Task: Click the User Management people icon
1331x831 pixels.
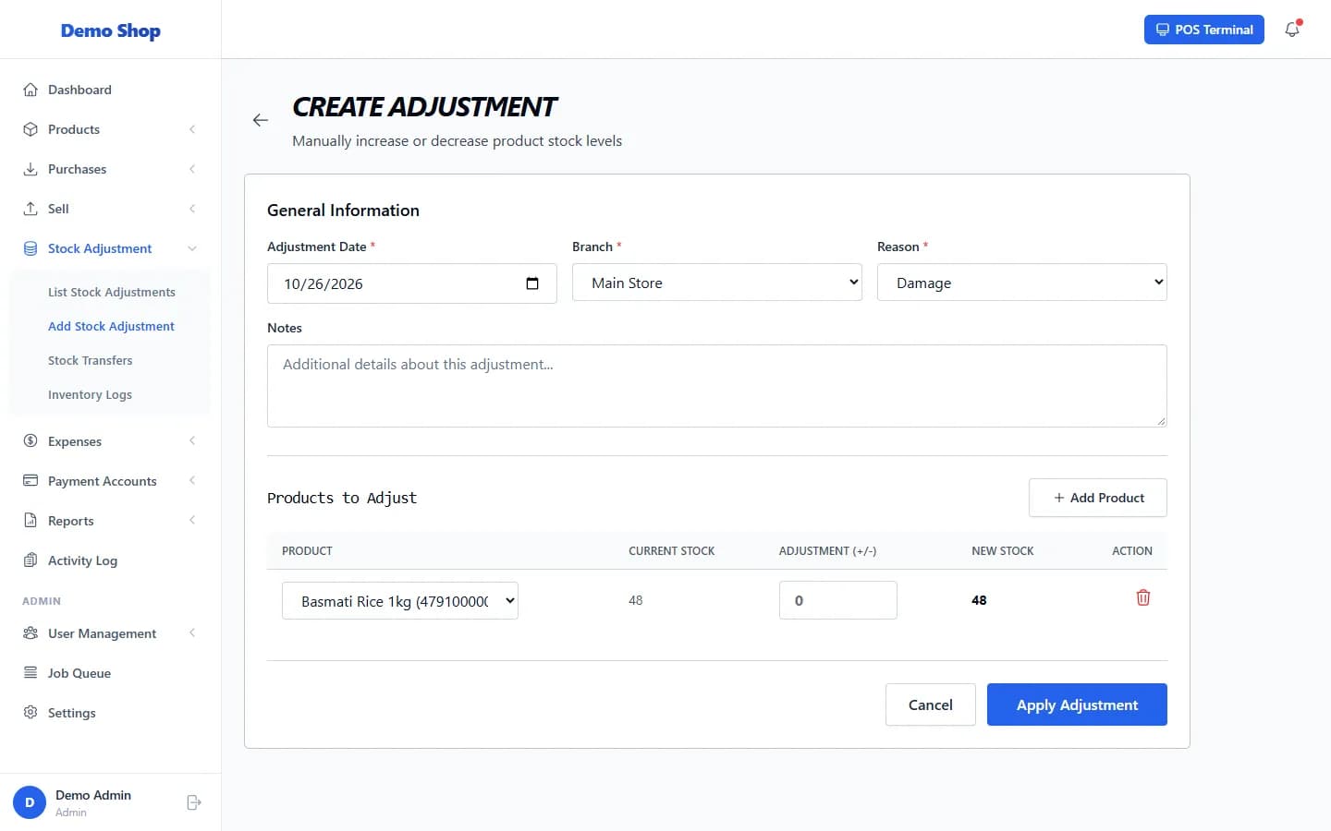Action: coord(31,633)
